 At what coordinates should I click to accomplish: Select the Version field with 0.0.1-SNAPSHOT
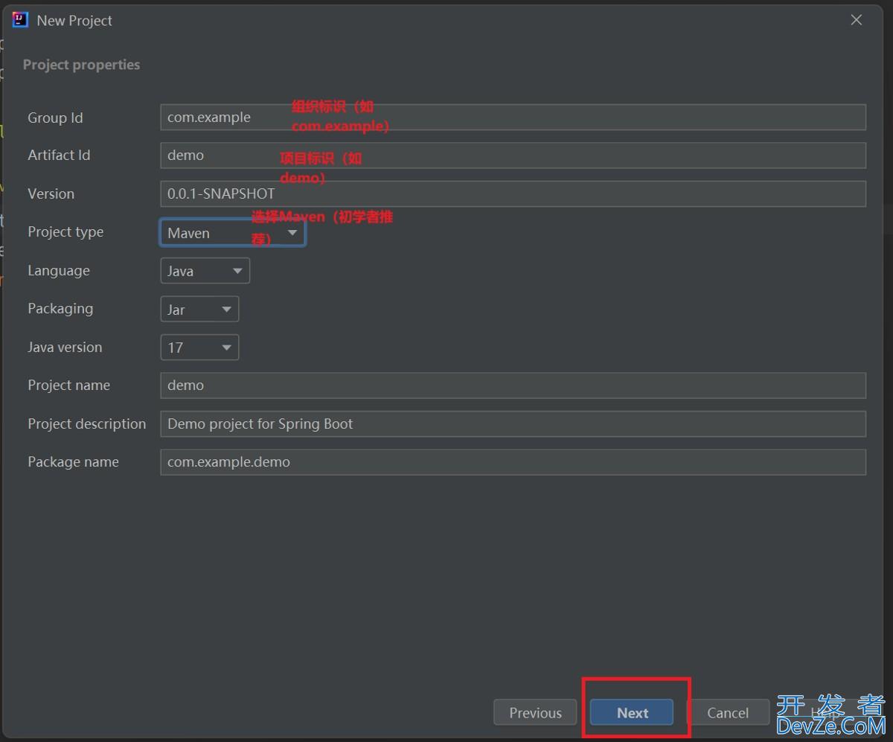pyautogui.click(x=512, y=194)
